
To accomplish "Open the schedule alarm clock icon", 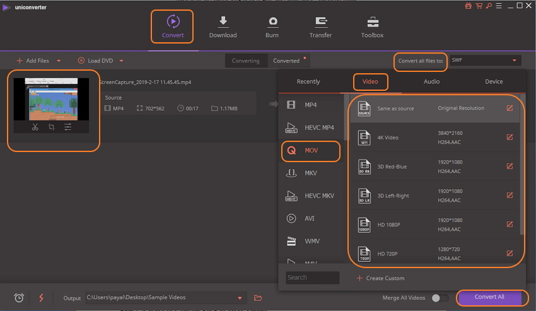I will click(19, 298).
